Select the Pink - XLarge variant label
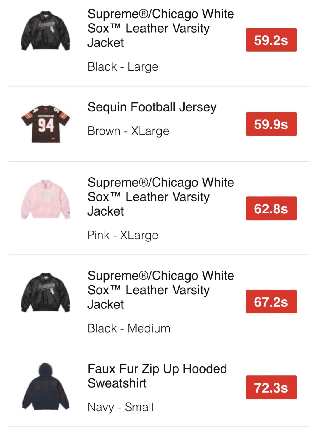The width and height of the screenshot is (318, 434). pyautogui.click(x=123, y=235)
